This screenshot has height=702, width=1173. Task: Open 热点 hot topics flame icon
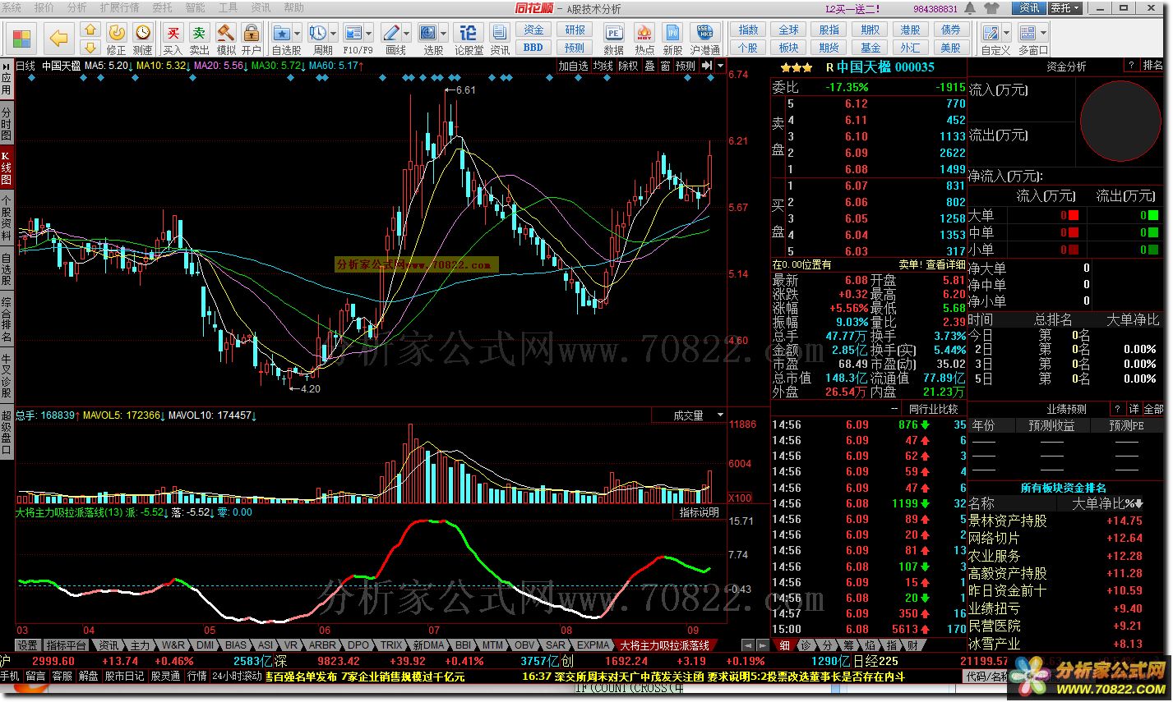[645, 39]
